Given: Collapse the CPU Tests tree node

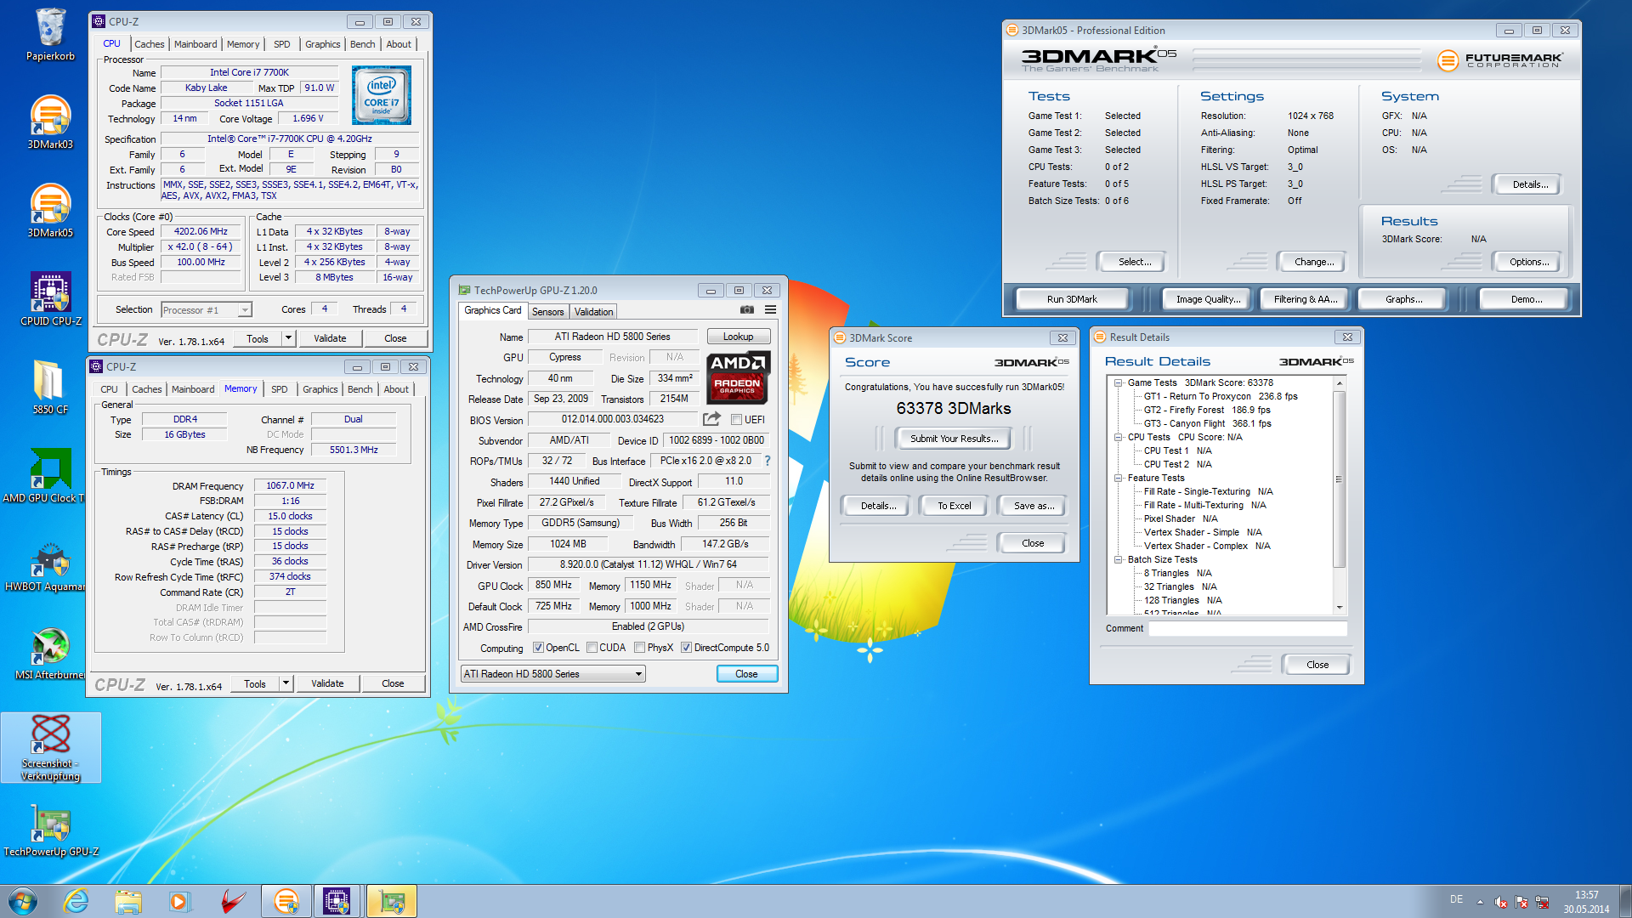Looking at the screenshot, I should [x=1118, y=438].
